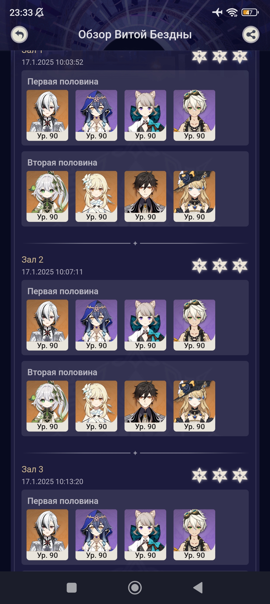Select Lynette portrait in Зал 2 first half
Image resolution: width=270 pixels, height=604 pixels.
pyautogui.click(x=145, y=325)
